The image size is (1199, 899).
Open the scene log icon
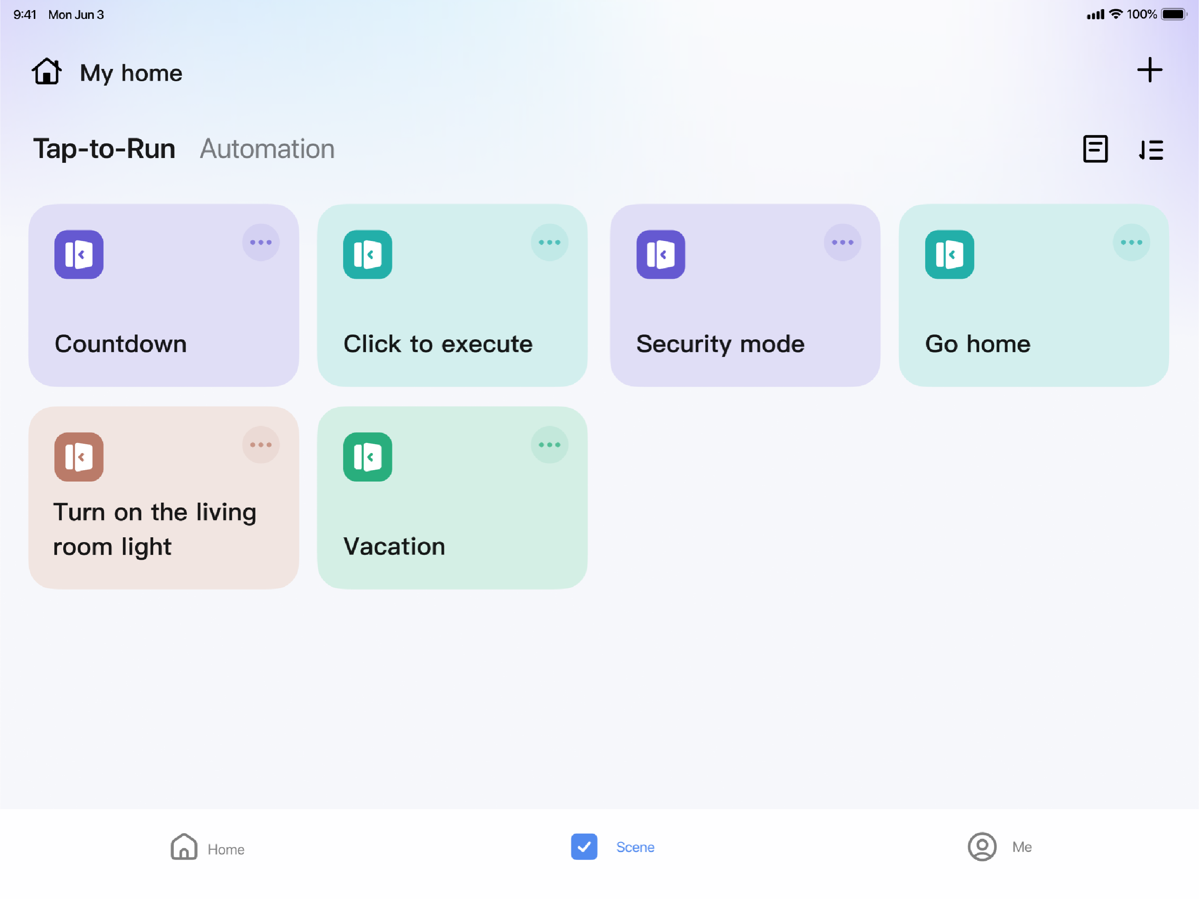(1095, 149)
